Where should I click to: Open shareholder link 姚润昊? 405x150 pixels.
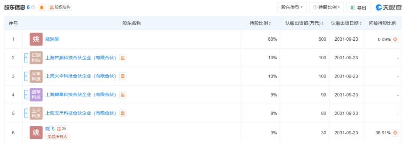click(52, 39)
